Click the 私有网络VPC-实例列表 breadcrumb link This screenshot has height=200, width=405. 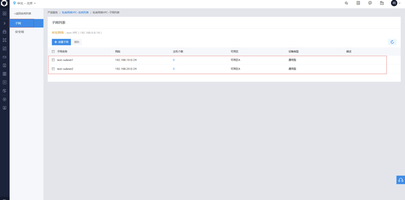coord(75,13)
